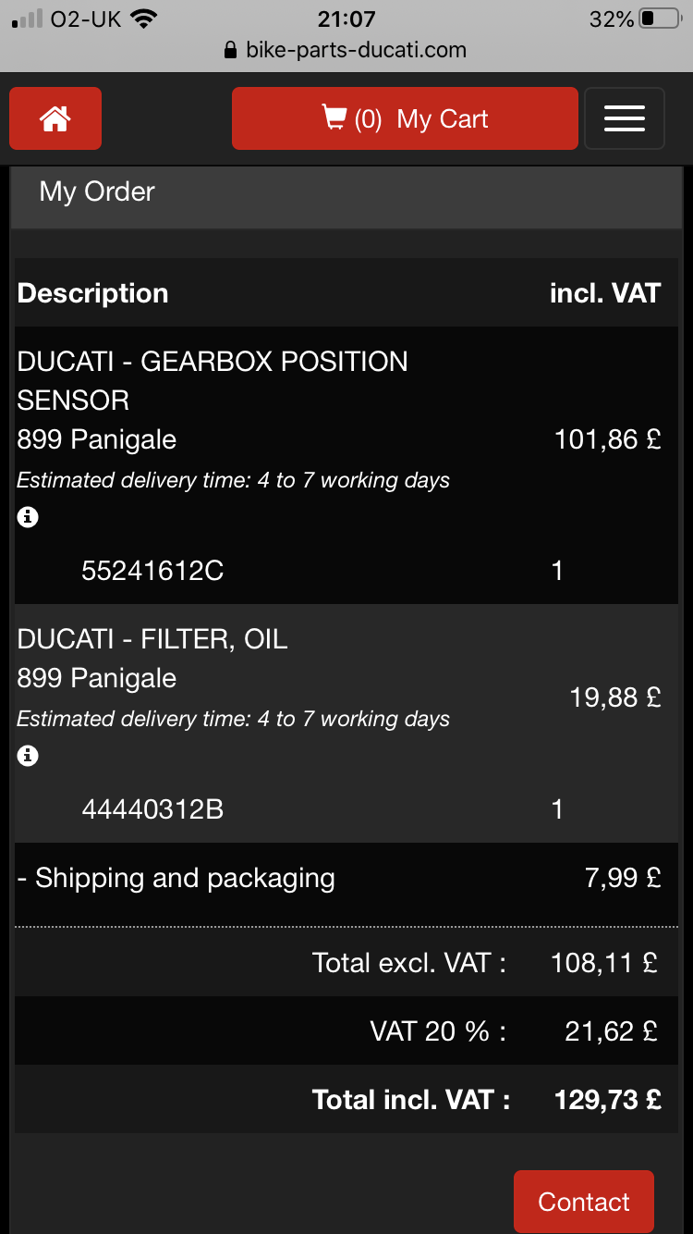This screenshot has height=1234, width=693.
Task: Tap the Wi-Fi status icon
Action: (143, 19)
